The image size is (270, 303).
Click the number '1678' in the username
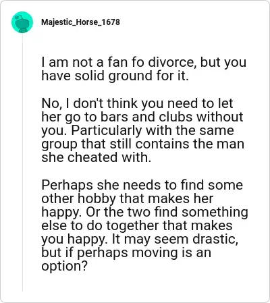coord(111,22)
